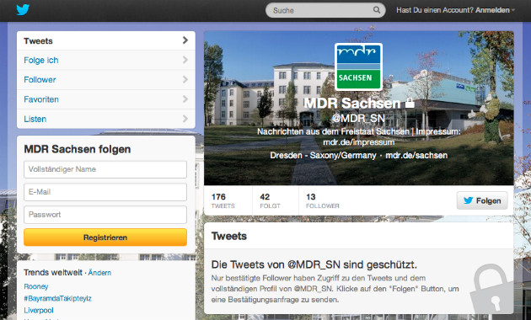Click the 176 Tweets counter
This screenshot has width=531, height=320.
pos(223,200)
